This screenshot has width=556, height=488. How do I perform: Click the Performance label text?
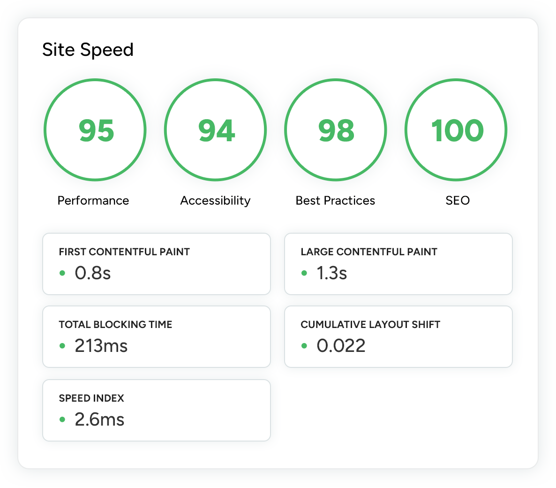tap(93, 200)
